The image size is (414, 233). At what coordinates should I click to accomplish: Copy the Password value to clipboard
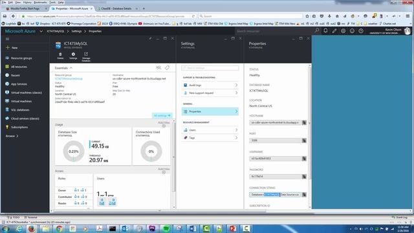point(304,177)
